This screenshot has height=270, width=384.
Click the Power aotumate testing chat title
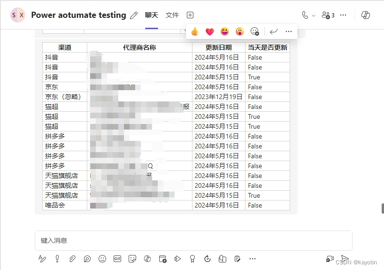[78, 15]
